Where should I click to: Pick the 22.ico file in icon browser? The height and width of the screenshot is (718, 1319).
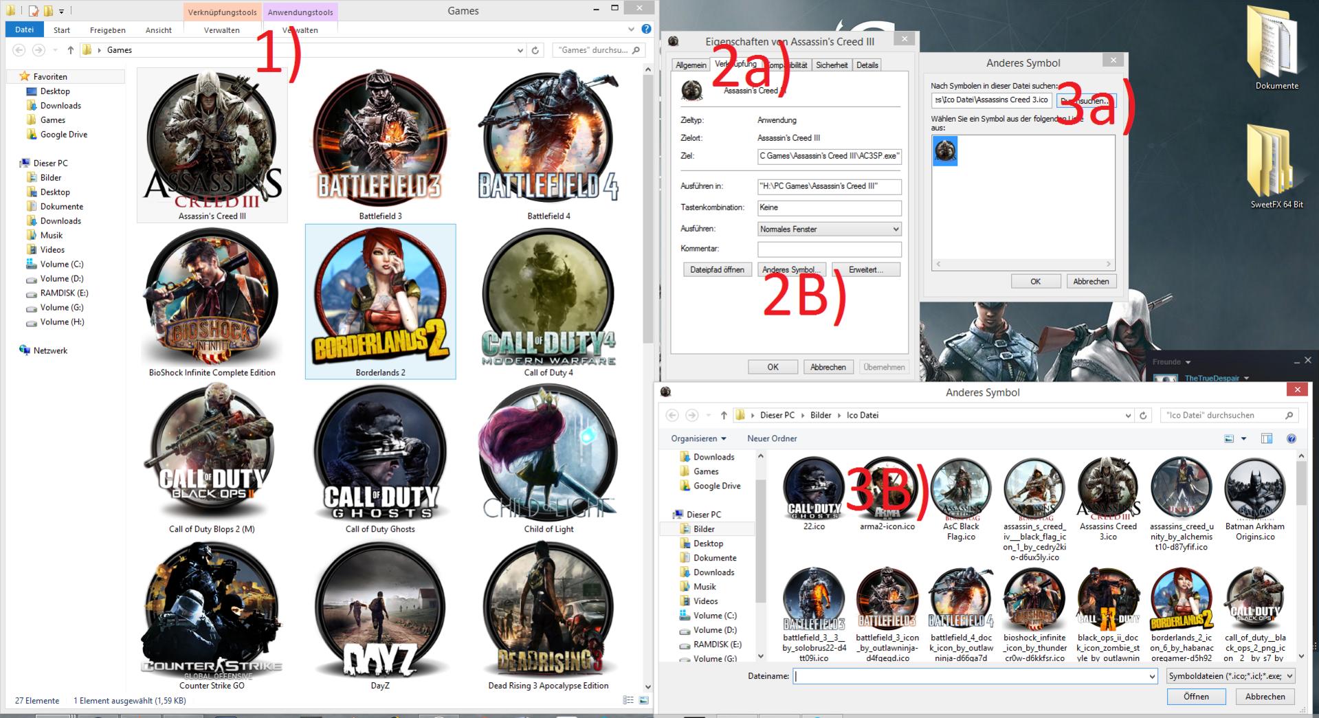click(x=814, y=494)
